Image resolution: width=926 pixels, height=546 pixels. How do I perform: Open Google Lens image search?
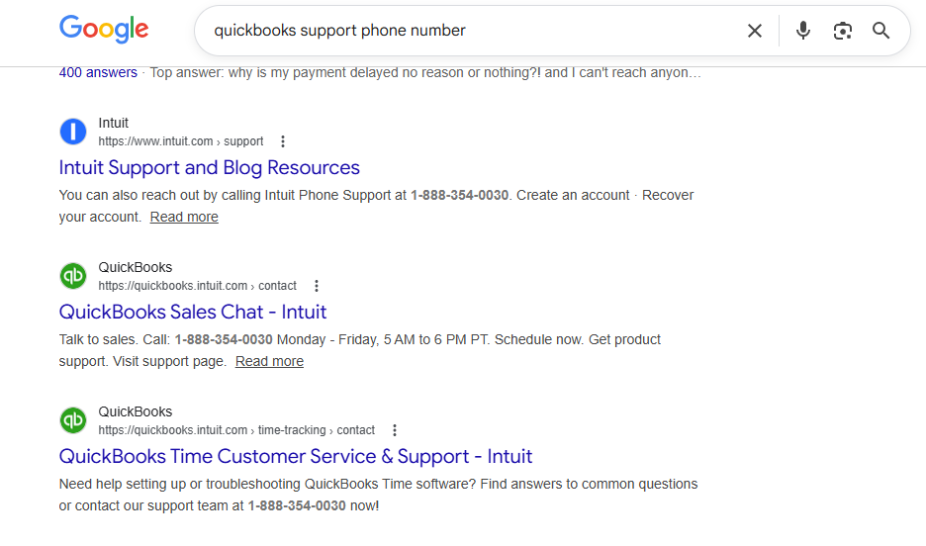(x=842, y=31)
